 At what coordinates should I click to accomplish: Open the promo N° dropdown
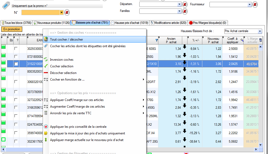[62, 12]
